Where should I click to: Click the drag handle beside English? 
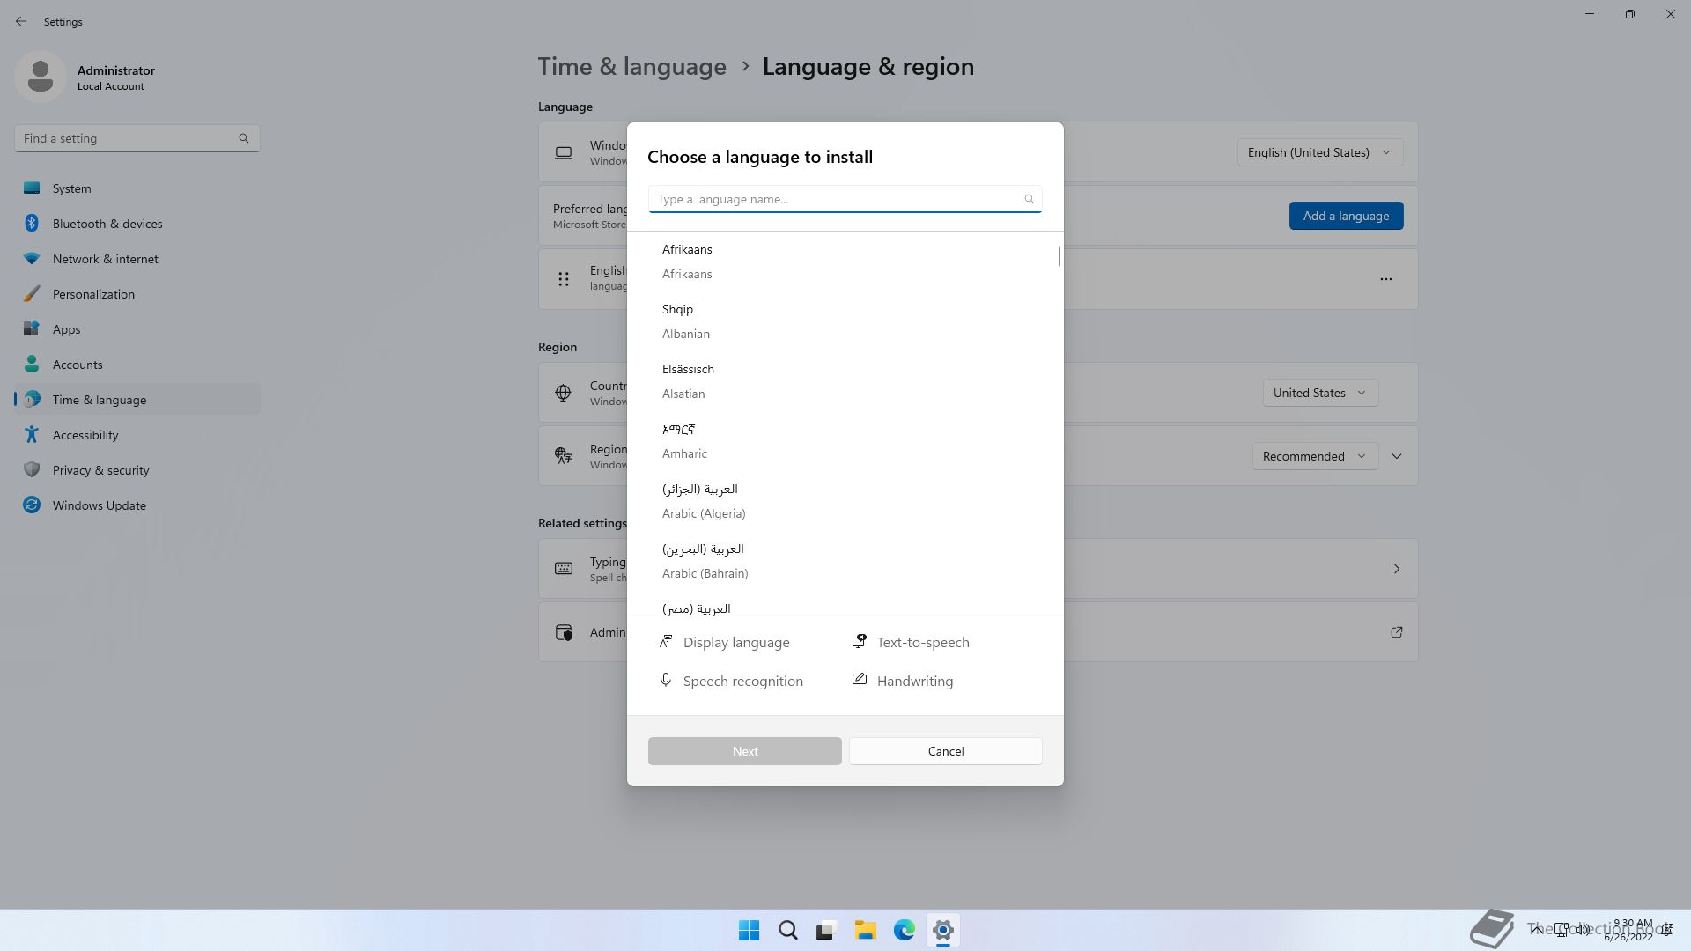[x=564, y=279]
